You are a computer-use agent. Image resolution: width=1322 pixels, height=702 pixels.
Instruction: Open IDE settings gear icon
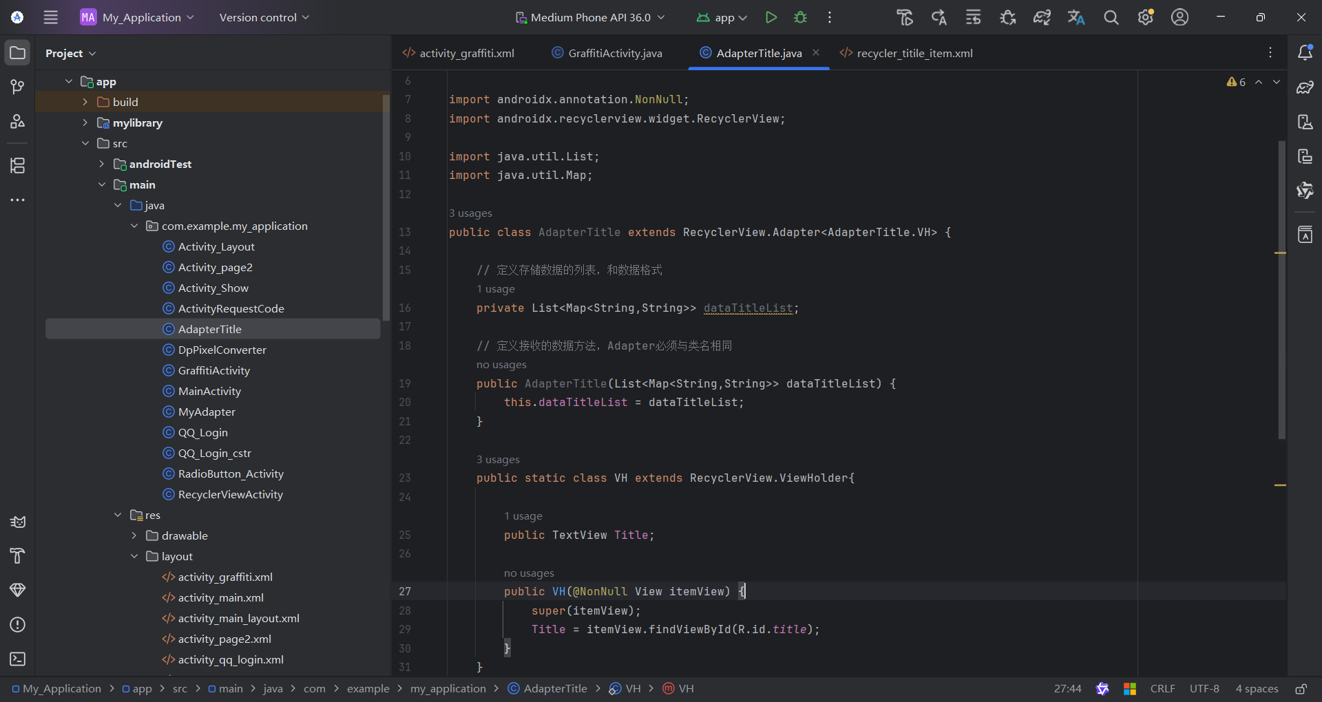[1145, 17]
